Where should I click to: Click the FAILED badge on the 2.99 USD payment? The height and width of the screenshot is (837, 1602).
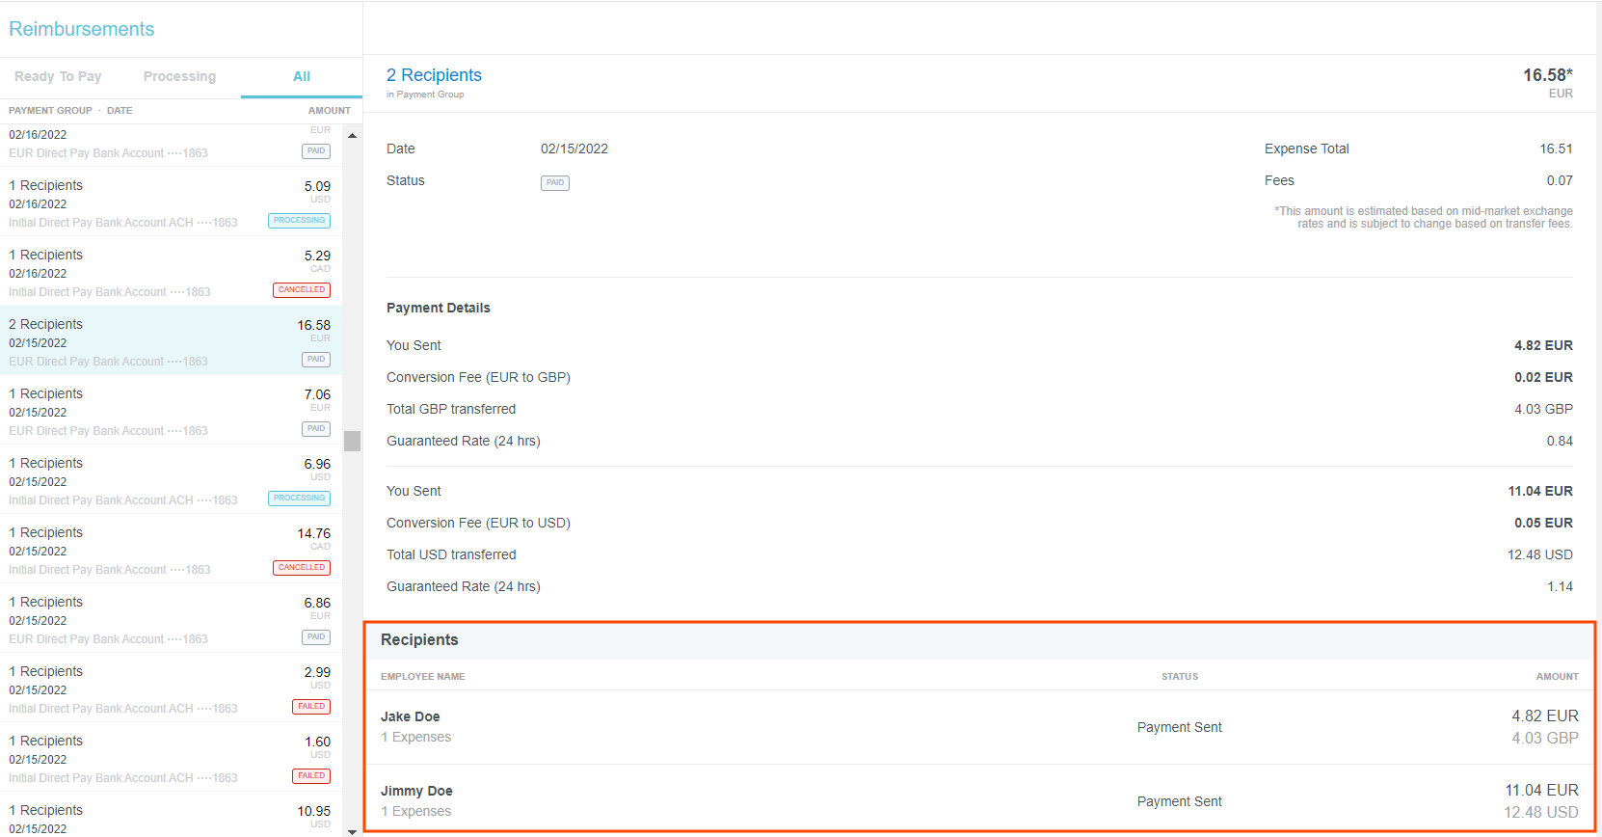pos(310,707)
